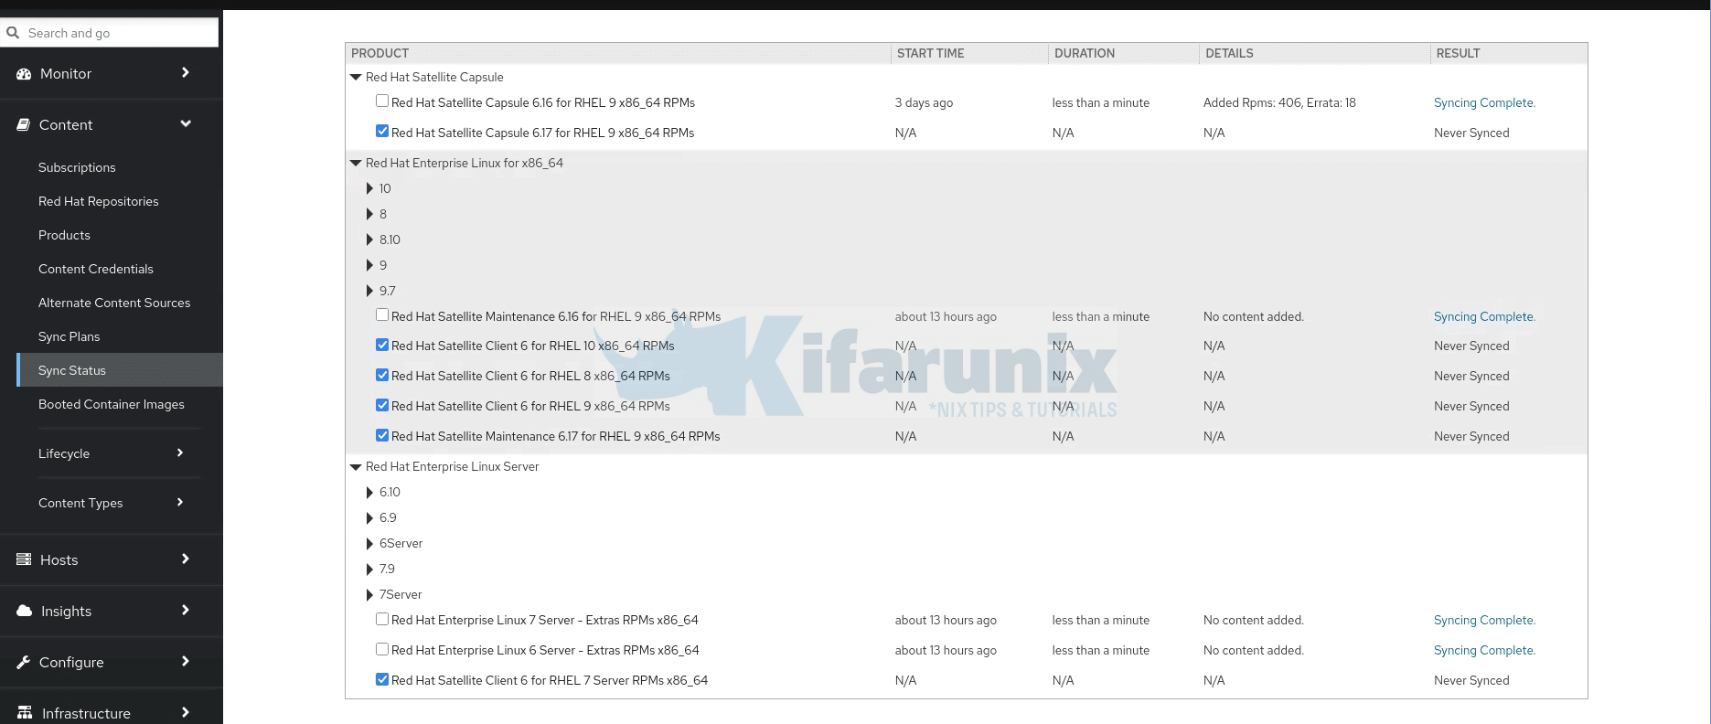Click the Hosts server icon
Image resolution: width=1711 pixels, height=724 pixels.
(x=24, y=559)
